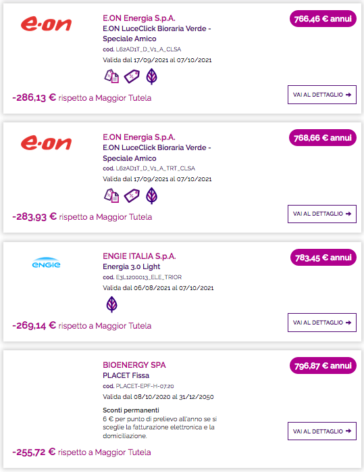Click ENGIE ITALIA S.p.A. supplier name
Image resolution: width=364 pixels, height=472 pixels.
tap(139, 256)
